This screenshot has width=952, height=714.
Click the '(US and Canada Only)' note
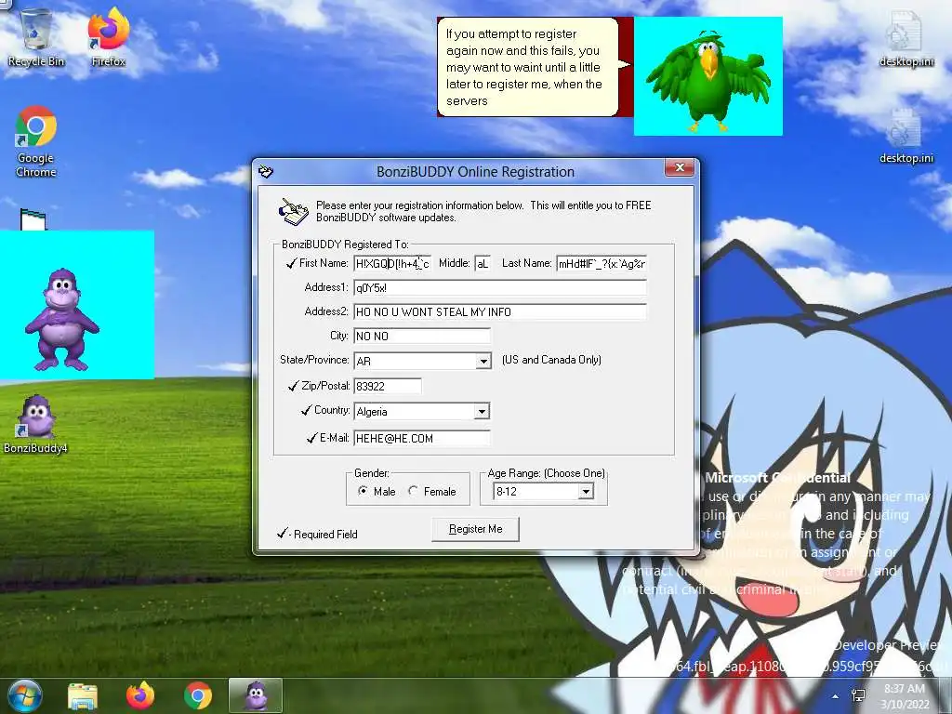coord(551,360)
